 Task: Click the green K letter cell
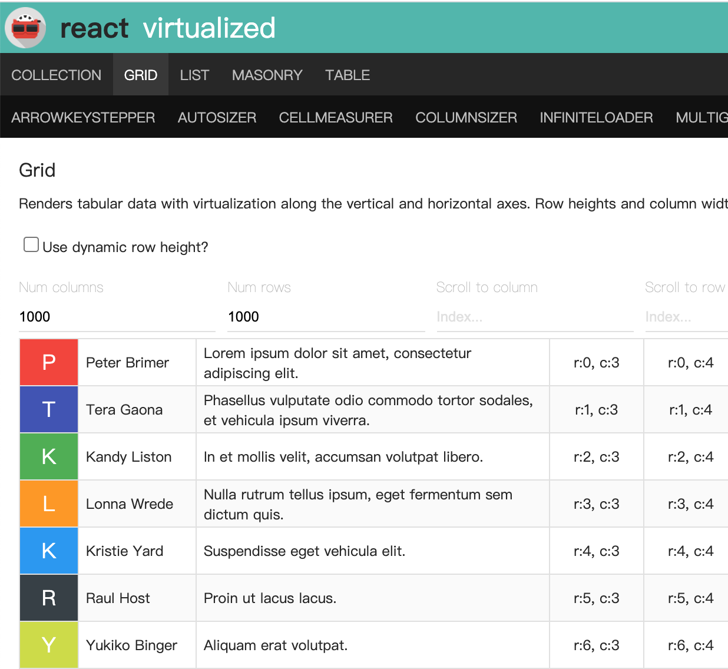[49, 456]
